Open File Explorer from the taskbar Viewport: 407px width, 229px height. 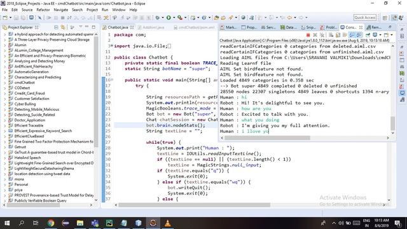click(x=80, y=223)
